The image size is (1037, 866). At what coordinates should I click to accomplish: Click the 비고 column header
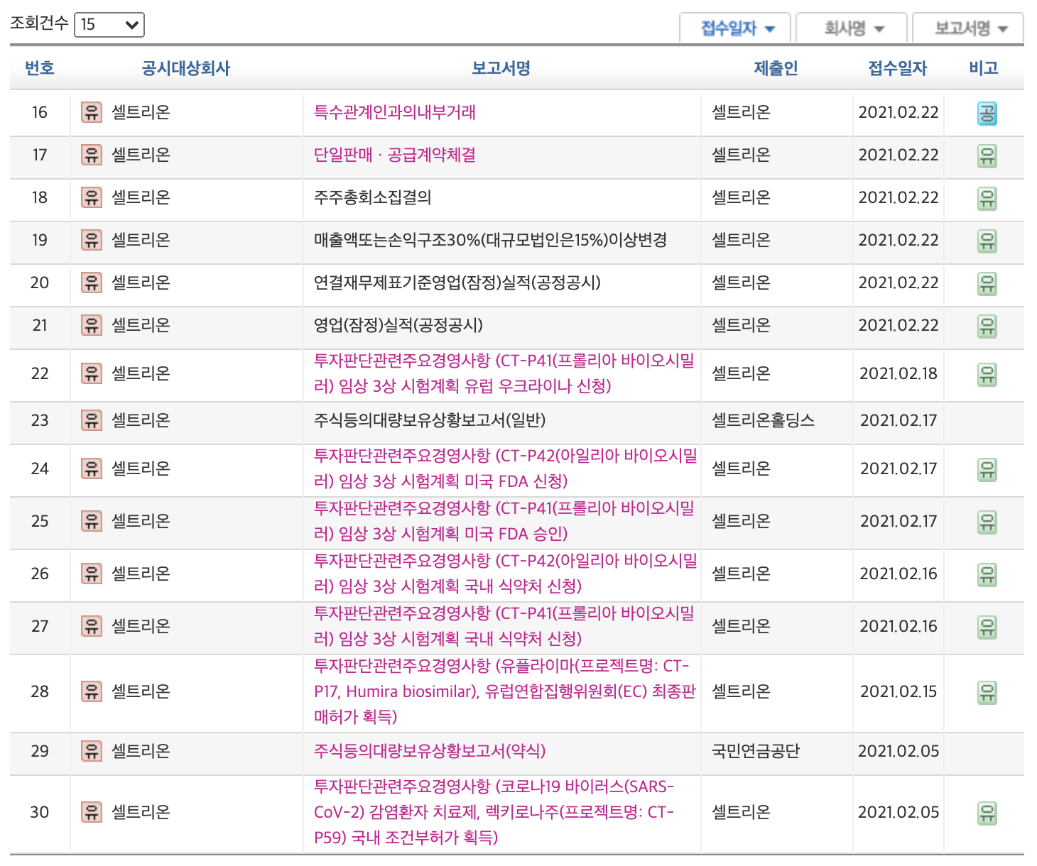984,68
